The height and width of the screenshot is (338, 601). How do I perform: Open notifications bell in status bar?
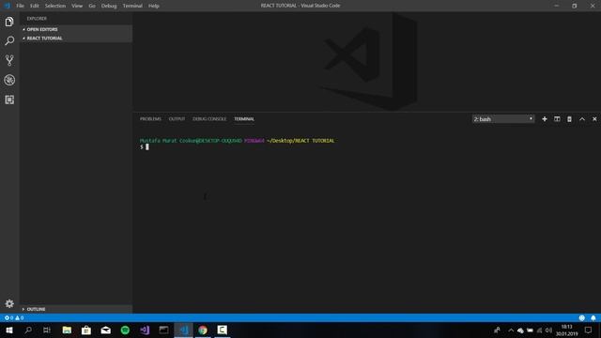click(x=593, y=318)
